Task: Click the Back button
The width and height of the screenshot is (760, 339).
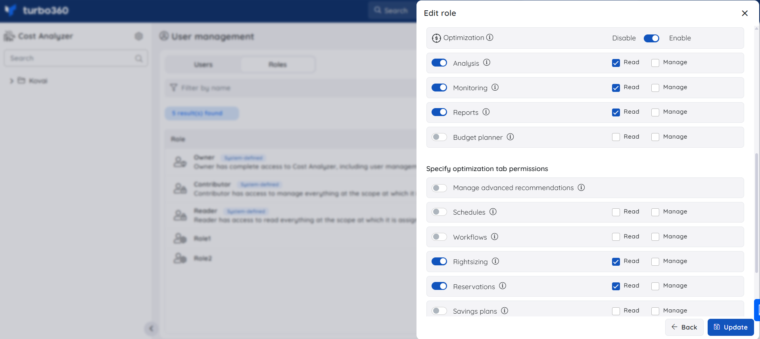Action: click(x=684, y=327)
